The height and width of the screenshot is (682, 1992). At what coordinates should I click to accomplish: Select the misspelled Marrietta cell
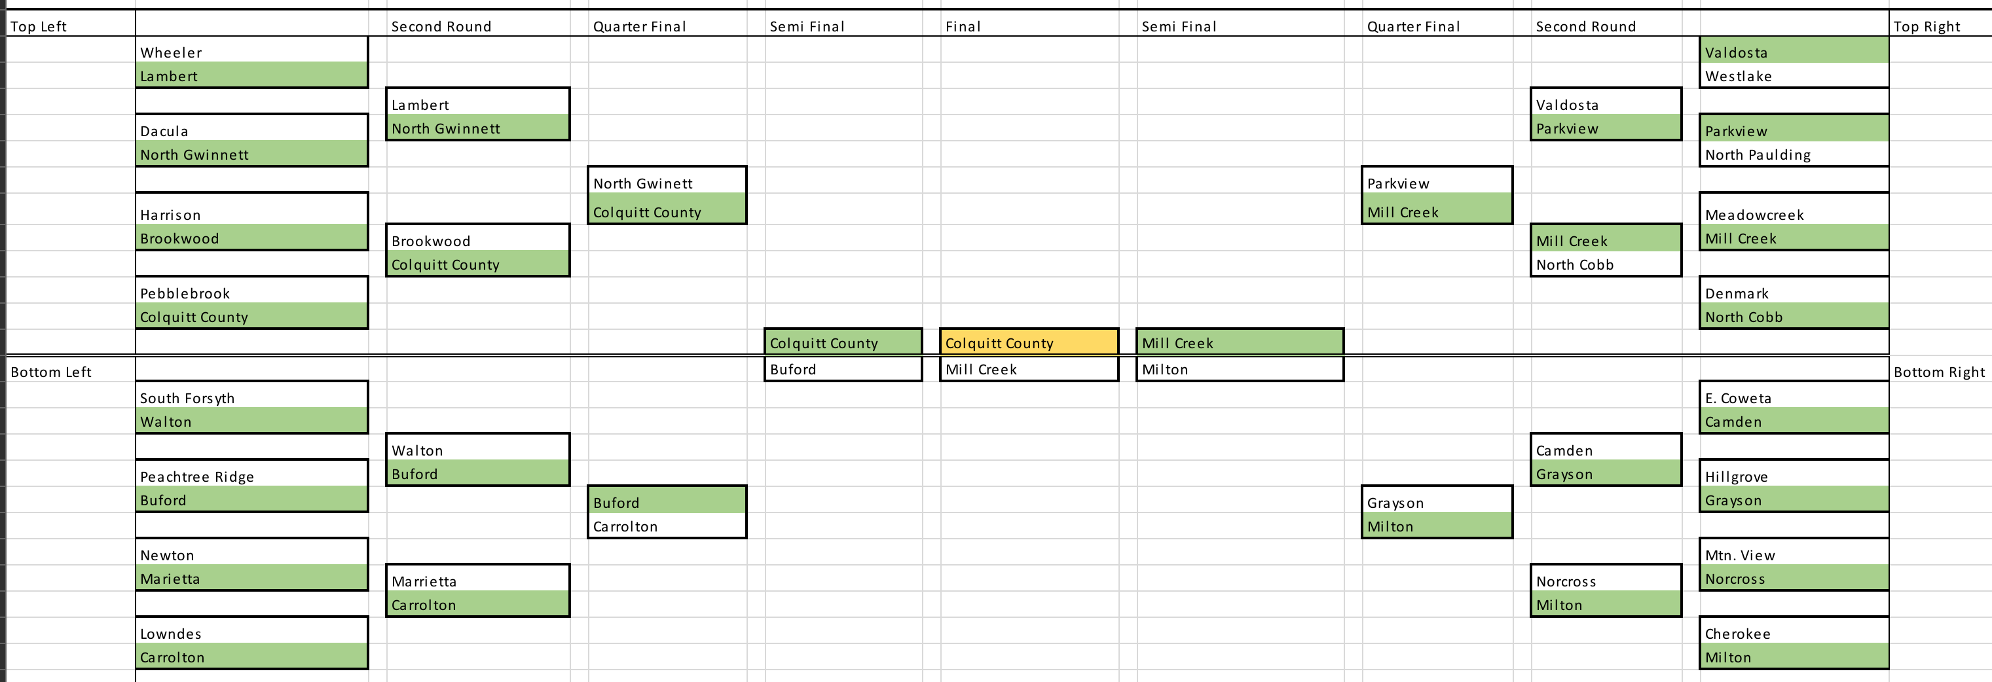[477, 581]
